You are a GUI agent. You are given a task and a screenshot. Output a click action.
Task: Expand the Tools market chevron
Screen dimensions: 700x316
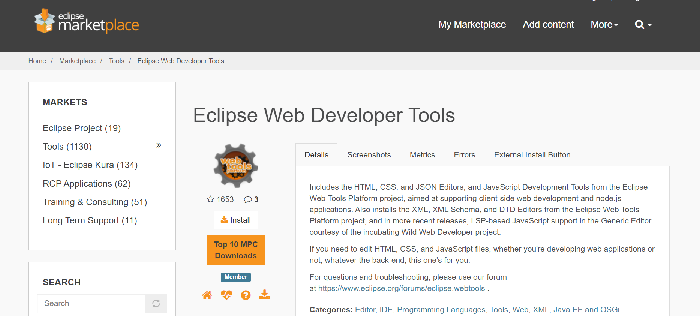click(x=159, y=145)
